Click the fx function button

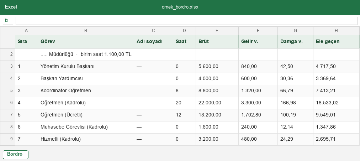pos(8,21)
